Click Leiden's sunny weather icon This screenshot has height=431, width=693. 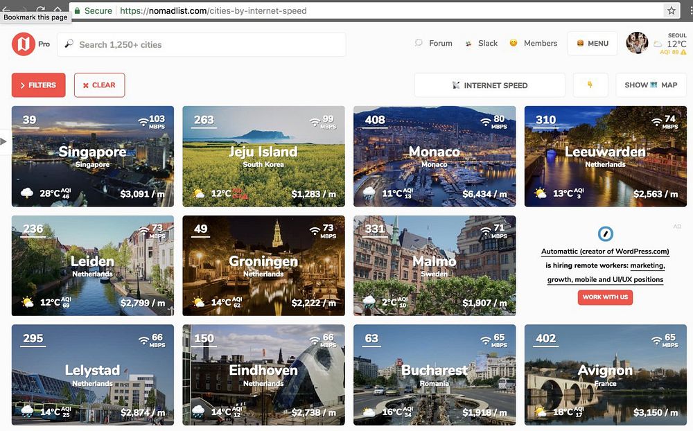[28, 302]
